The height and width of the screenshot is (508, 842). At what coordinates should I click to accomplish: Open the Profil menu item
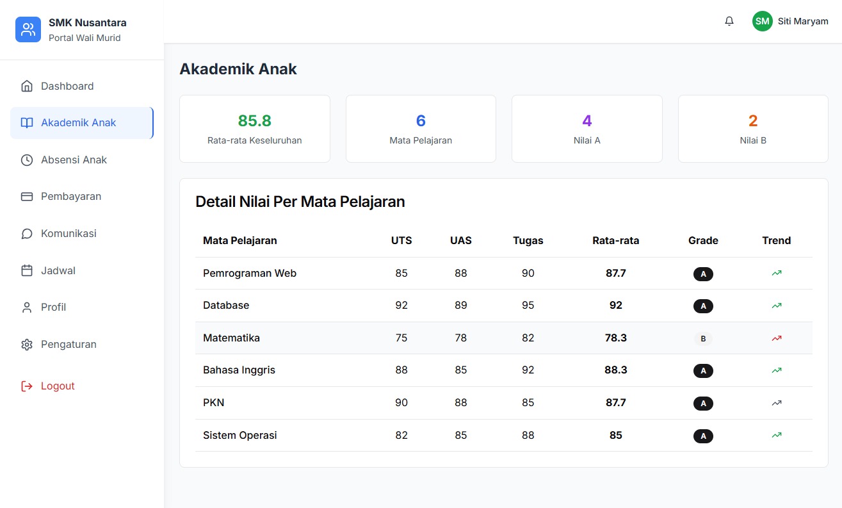54,307
